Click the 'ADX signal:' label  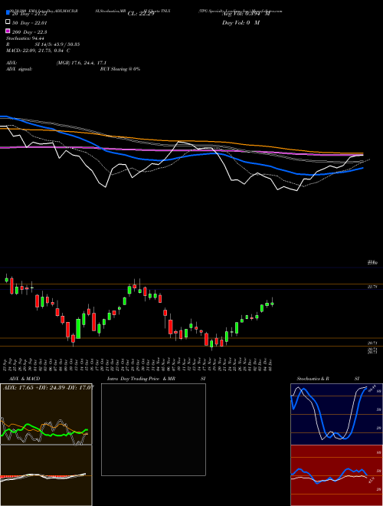click(19, 69)
